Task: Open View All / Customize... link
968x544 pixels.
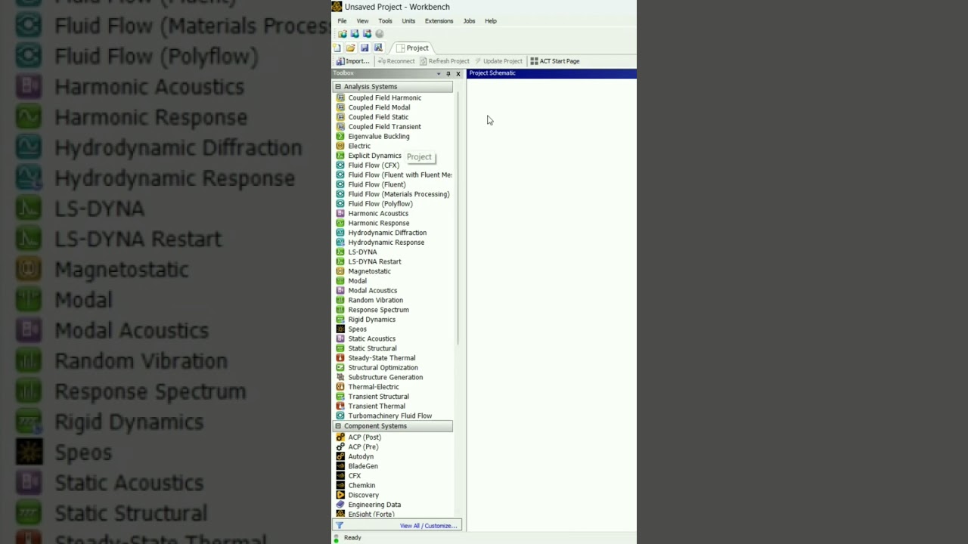Action: click(x=428, y=526)
